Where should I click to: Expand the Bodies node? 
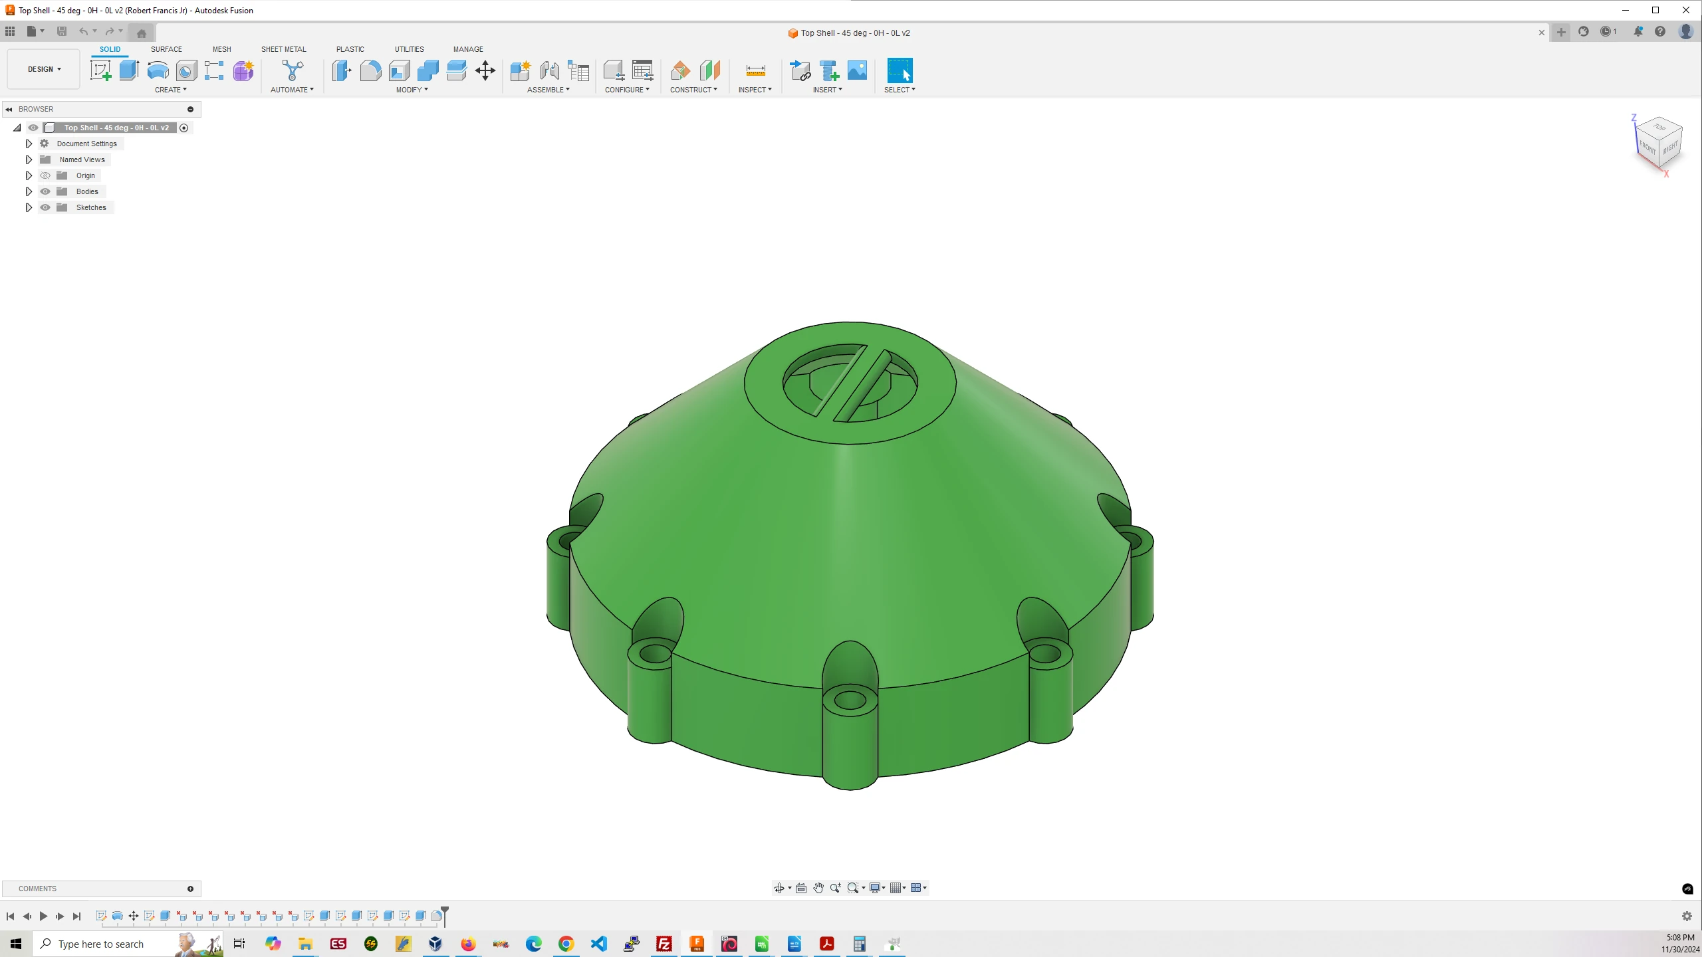pyautogui.click(x=29, y=191)
